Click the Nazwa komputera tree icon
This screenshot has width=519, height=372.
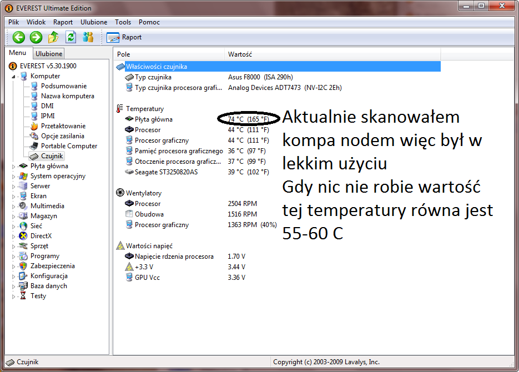pyautogui.click(x=34, y=96)
